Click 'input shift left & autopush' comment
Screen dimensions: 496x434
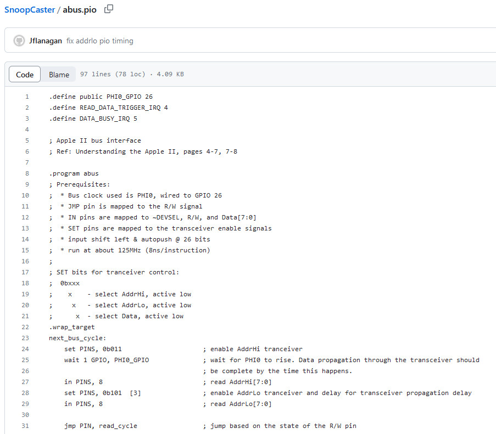tap(130, 239)
